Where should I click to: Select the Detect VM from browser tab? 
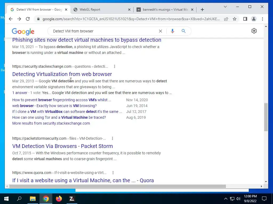point(39,10)
